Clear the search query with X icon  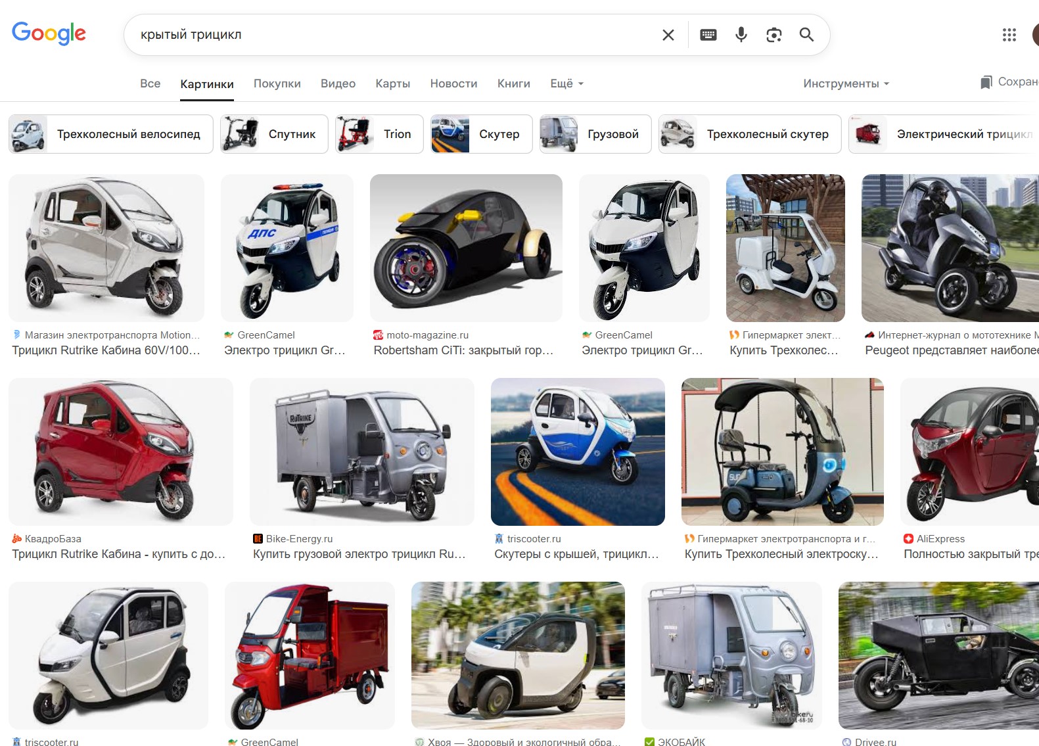668,35
